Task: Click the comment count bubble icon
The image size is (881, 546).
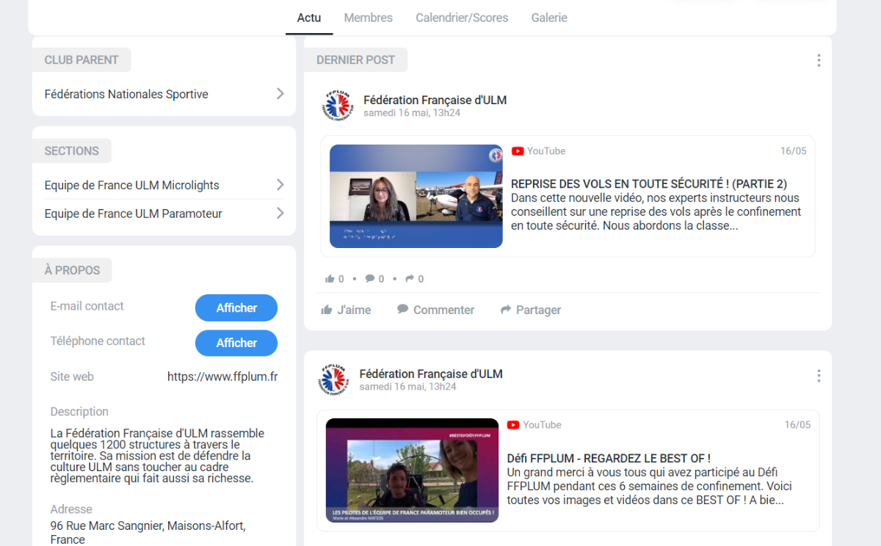Action: [x=370, y=279]
